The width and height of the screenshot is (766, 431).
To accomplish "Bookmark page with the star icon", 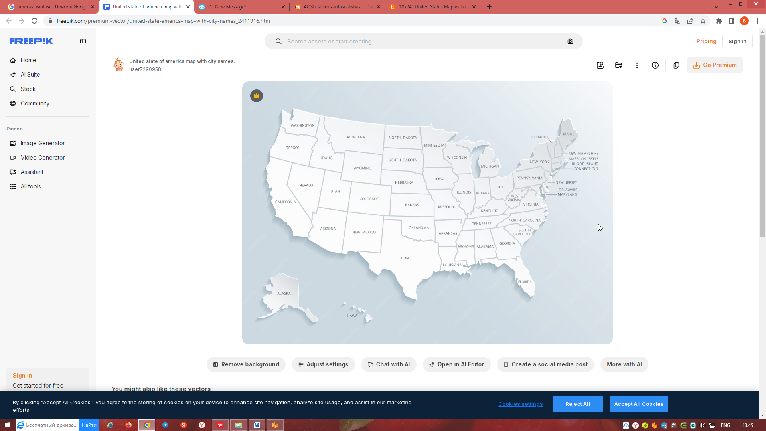I will coord(703,21).
